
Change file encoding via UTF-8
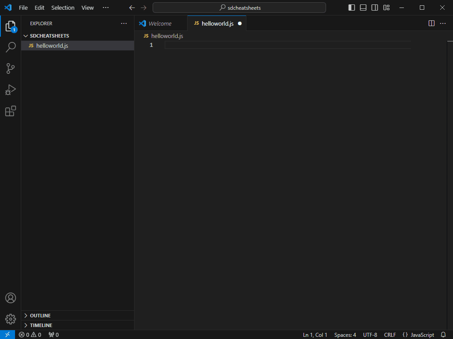pyautogui.click(x=370, y=335)
